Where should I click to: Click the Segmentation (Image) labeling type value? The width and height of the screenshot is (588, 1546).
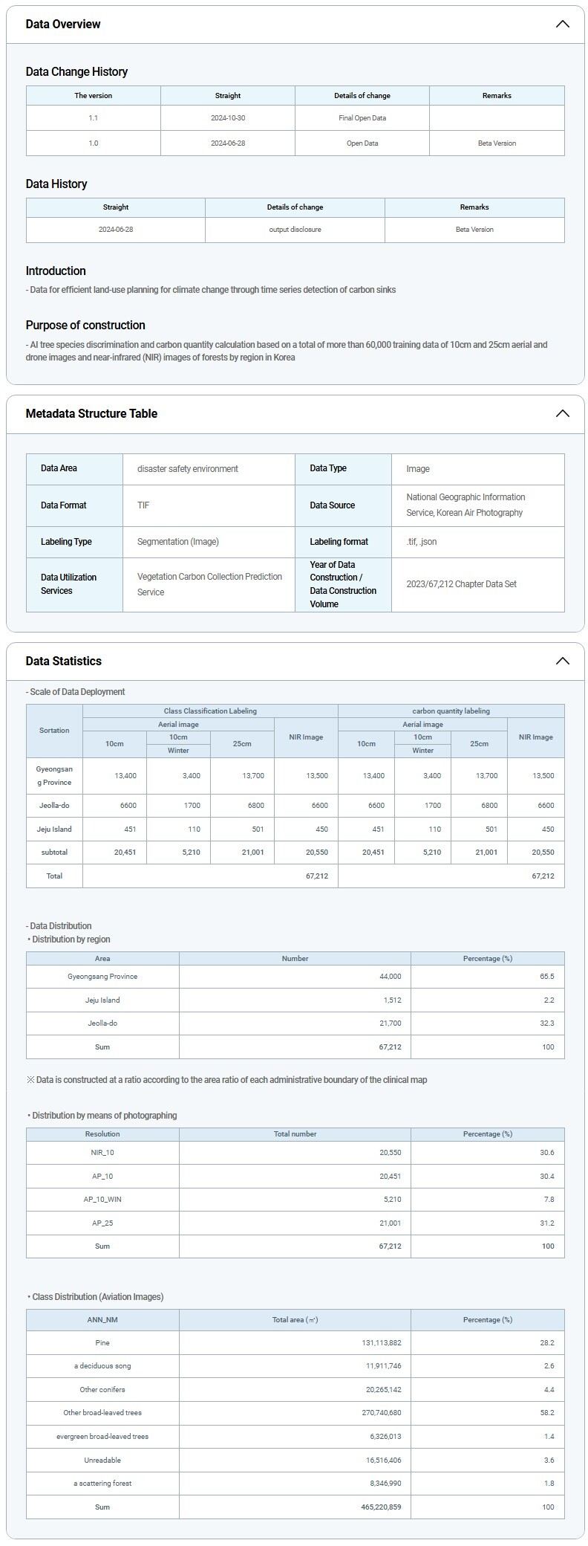click(178, 542)
